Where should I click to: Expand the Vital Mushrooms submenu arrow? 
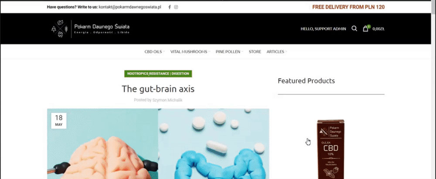click(209, 52)
